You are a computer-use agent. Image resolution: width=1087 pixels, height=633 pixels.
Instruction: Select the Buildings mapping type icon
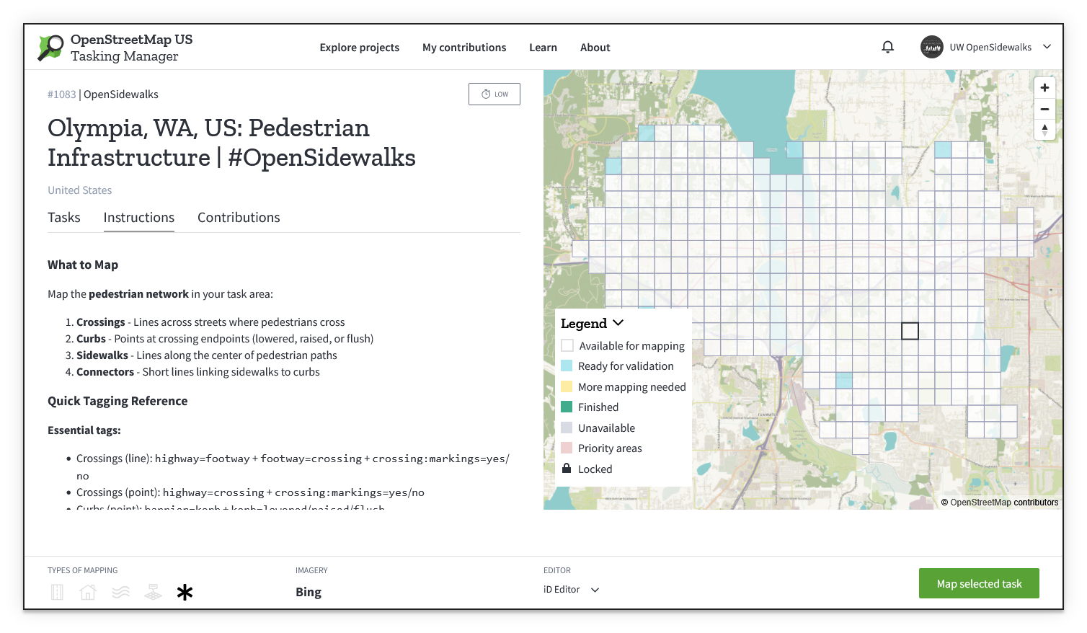tap(87, 592)
